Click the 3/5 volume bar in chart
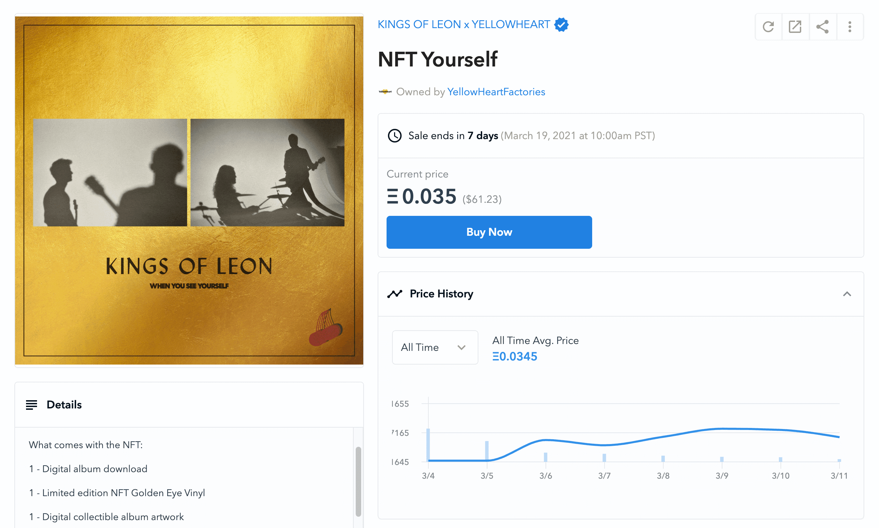879x528 pixels. pos(487,451)
